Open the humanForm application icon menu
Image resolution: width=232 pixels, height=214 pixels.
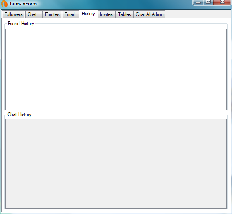pyautogui.click(x=4, y=4)
